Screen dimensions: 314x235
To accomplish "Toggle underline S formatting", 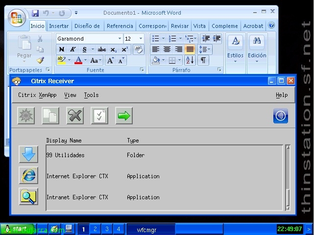I will coord(84,49).
